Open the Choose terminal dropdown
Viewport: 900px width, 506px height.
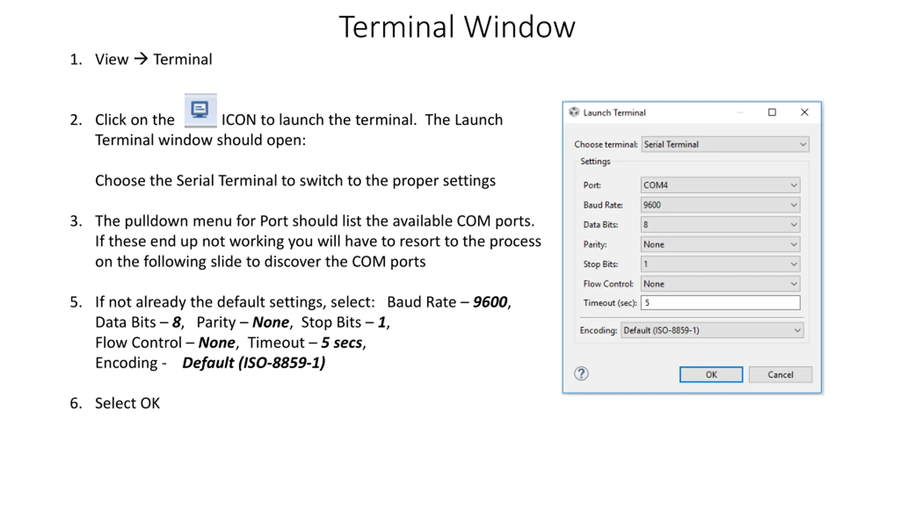725,144
